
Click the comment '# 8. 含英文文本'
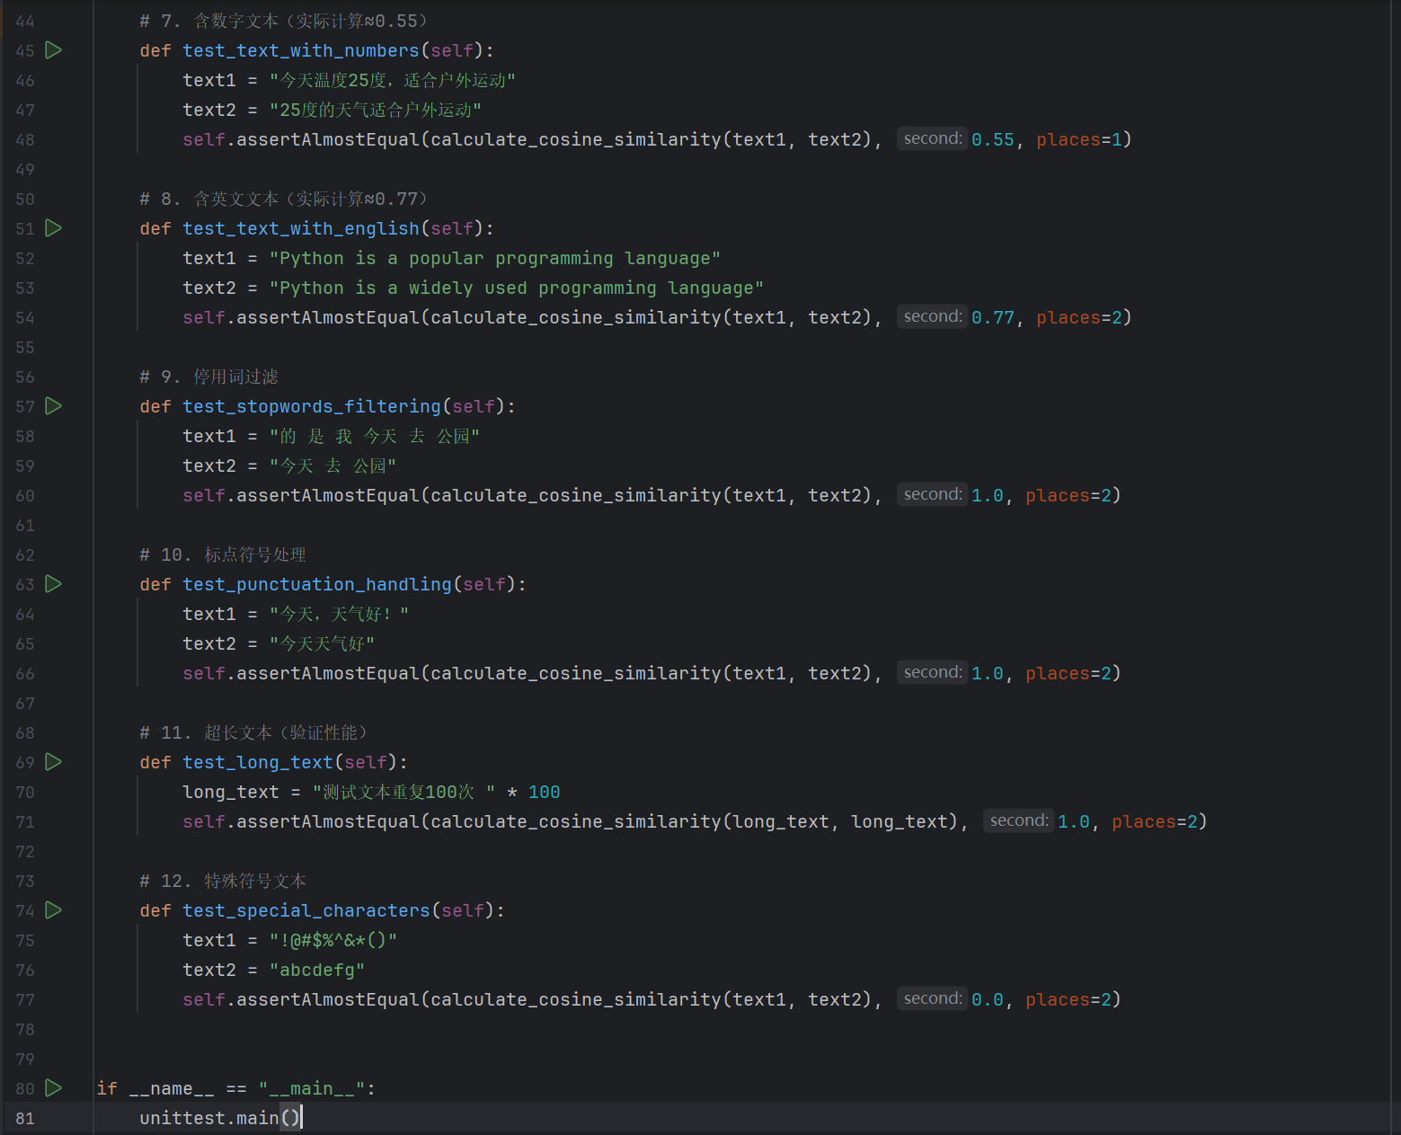point(284,200)
